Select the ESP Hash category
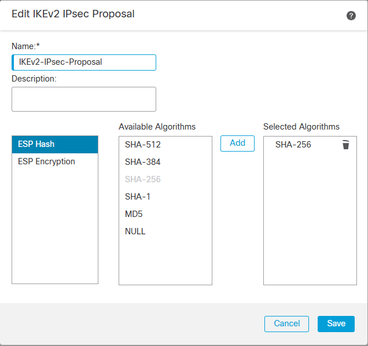The width and height of the screenshot is (368, 346). (55, 144)
